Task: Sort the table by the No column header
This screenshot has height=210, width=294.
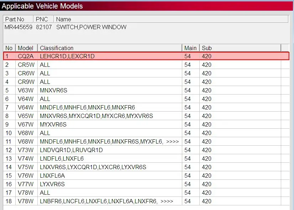Action: point(9,48)
